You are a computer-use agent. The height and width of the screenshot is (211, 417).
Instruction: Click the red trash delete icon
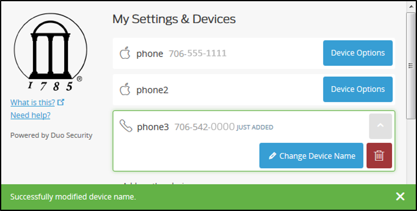click(x=379, y=155)
